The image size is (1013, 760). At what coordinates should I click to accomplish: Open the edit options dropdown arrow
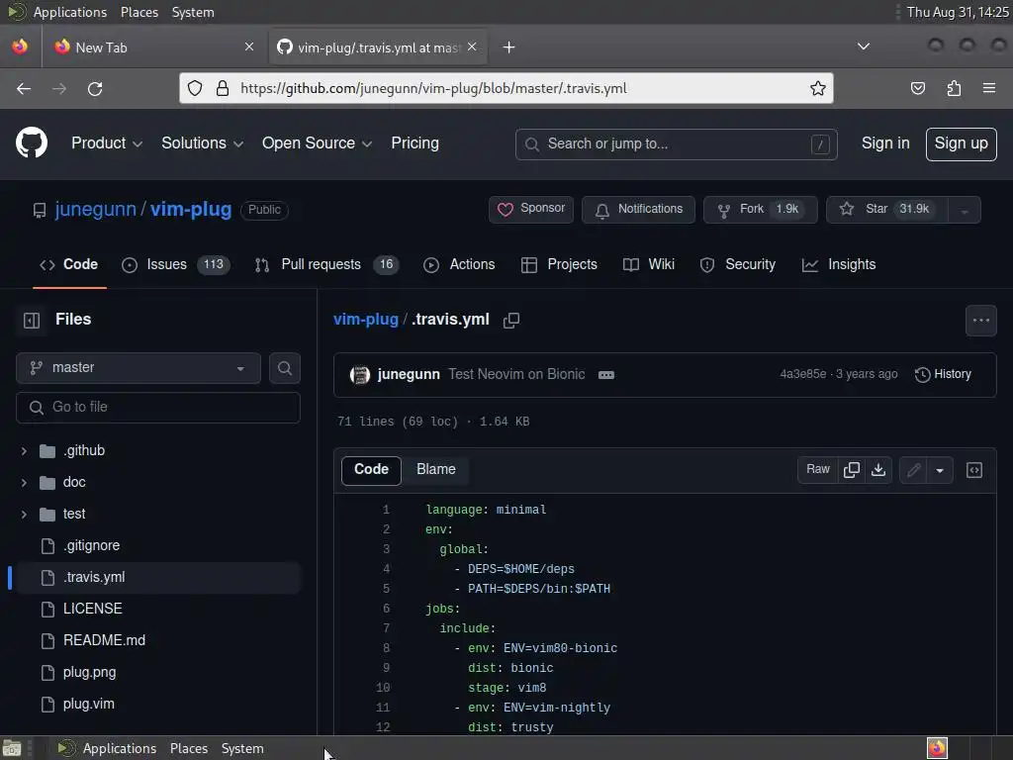pyautogui.click(x=940, y=470)
